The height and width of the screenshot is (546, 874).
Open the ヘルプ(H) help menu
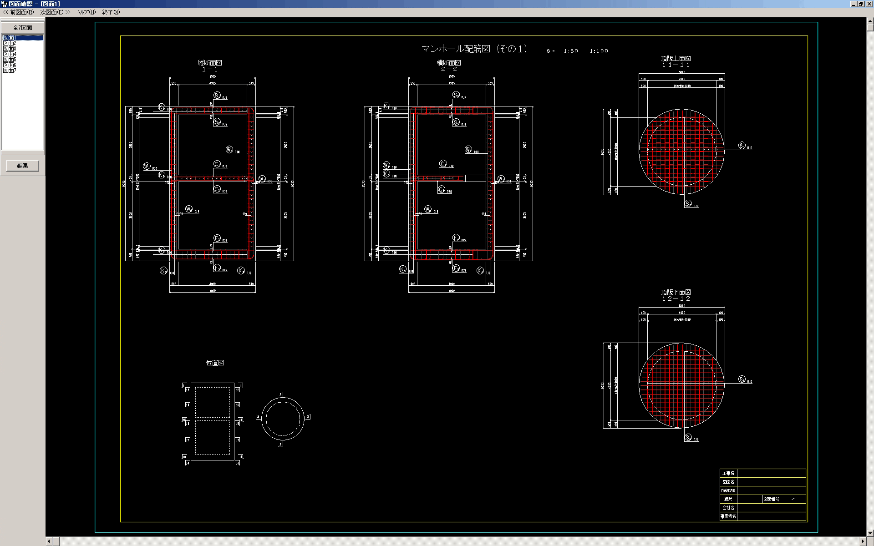(86, 12)
